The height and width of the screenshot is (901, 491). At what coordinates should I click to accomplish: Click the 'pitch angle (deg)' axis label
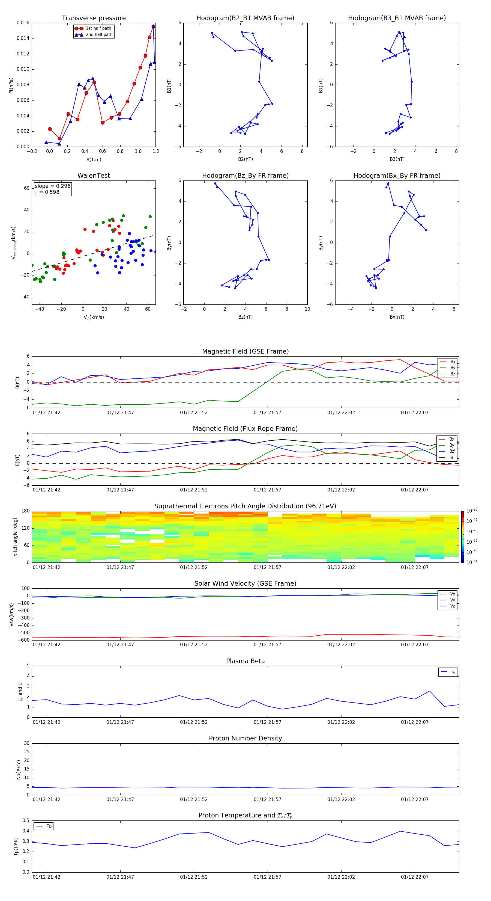15,537
